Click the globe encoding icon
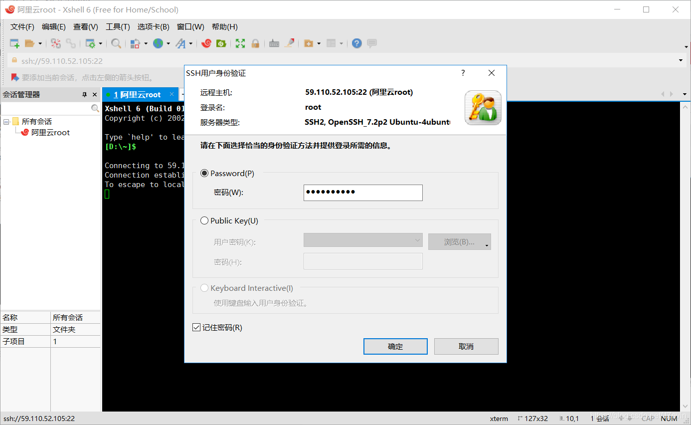The width and height of the screenshot is (691, 425). point(158,43)
